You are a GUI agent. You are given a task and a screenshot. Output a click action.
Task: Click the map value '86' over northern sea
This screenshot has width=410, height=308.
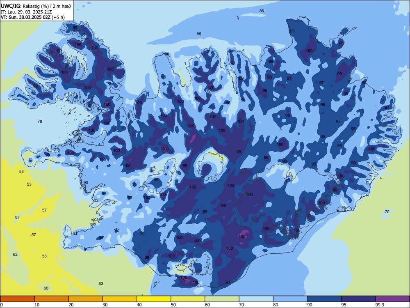262,11
